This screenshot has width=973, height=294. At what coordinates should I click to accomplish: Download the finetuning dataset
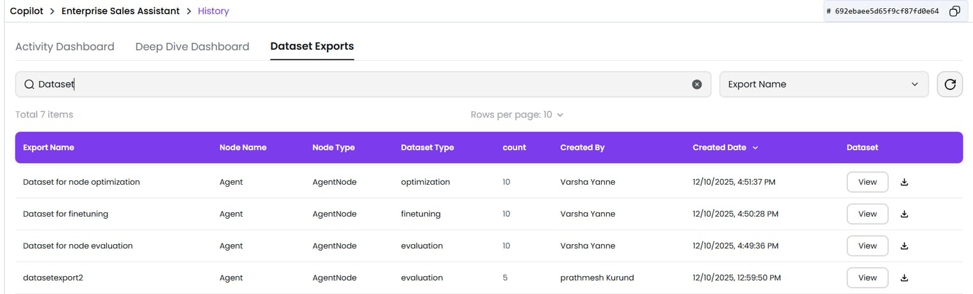coord(905,214)
